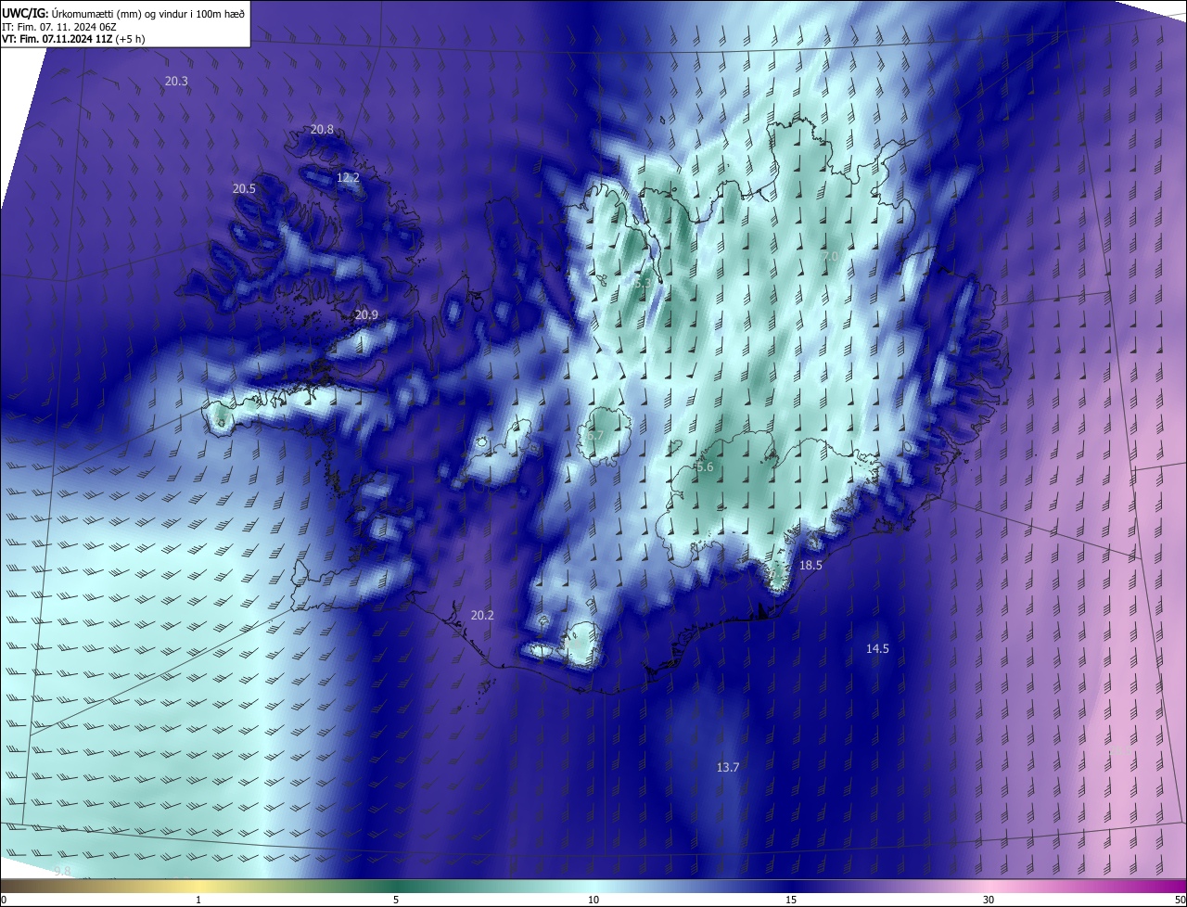Screen dimensions: 1187x907
Task: Click the 12.2 value label on map
Action: click(x=348, y=177)
